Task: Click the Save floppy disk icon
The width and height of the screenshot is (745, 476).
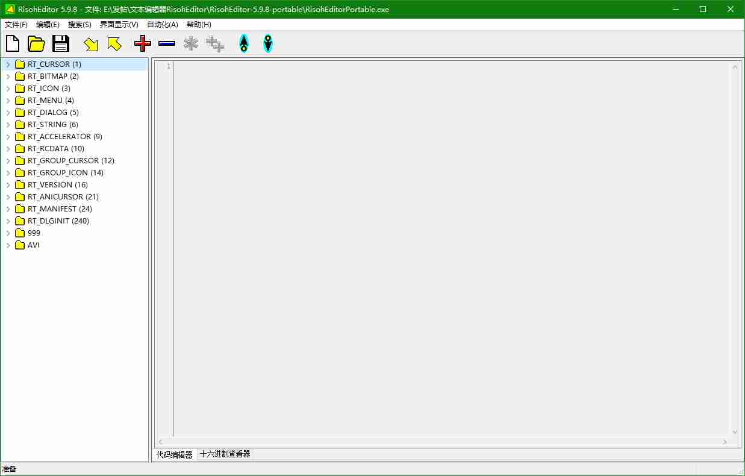Action: click(61, 43)
